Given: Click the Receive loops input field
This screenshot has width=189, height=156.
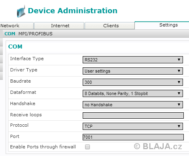Looking at the screenshot, I should tap(133, 115).
